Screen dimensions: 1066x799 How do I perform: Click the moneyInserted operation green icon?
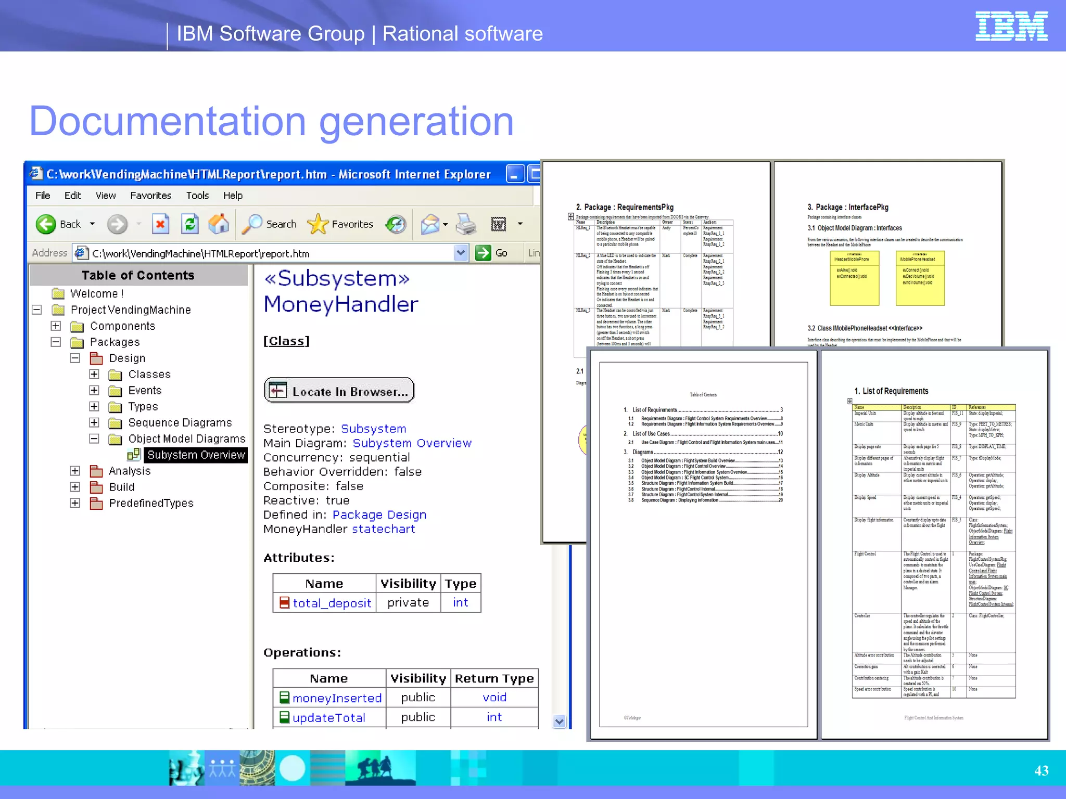point(284,697)
